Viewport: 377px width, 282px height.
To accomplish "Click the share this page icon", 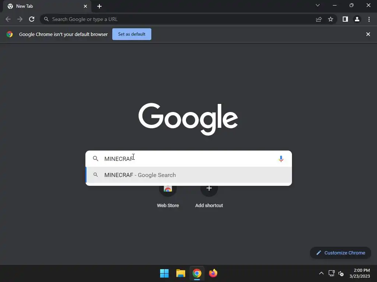I will 319,19.
